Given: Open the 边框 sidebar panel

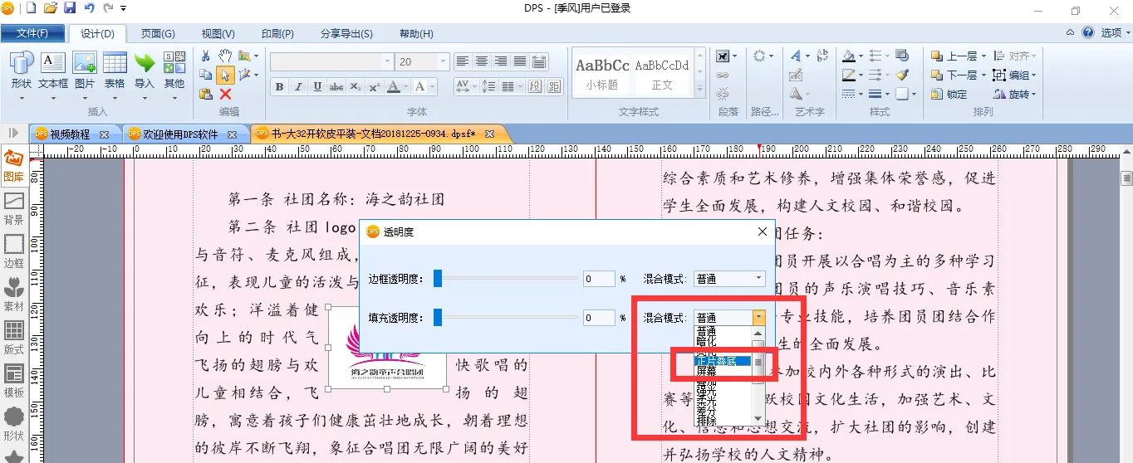Looking at the screenshot, I should [x=13, y=252].
